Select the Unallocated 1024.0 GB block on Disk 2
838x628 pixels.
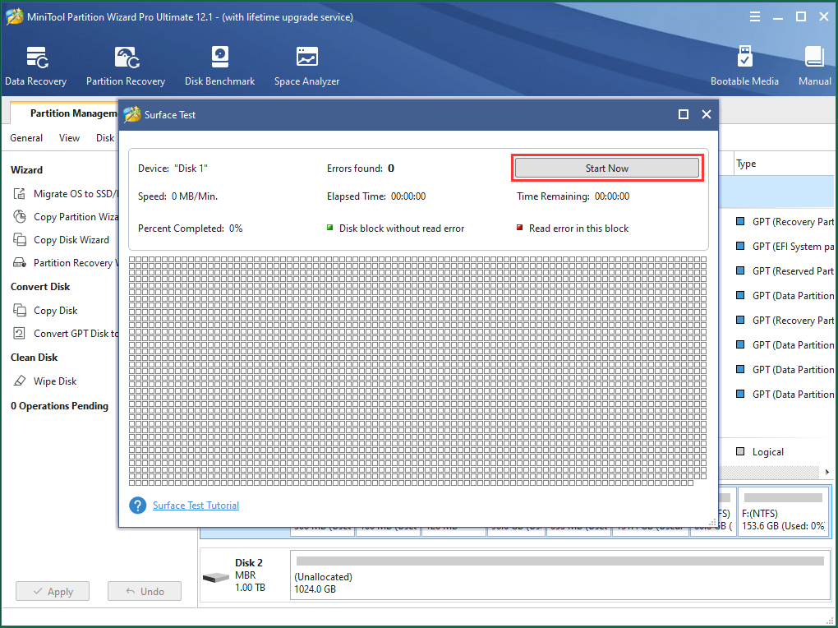560,575
